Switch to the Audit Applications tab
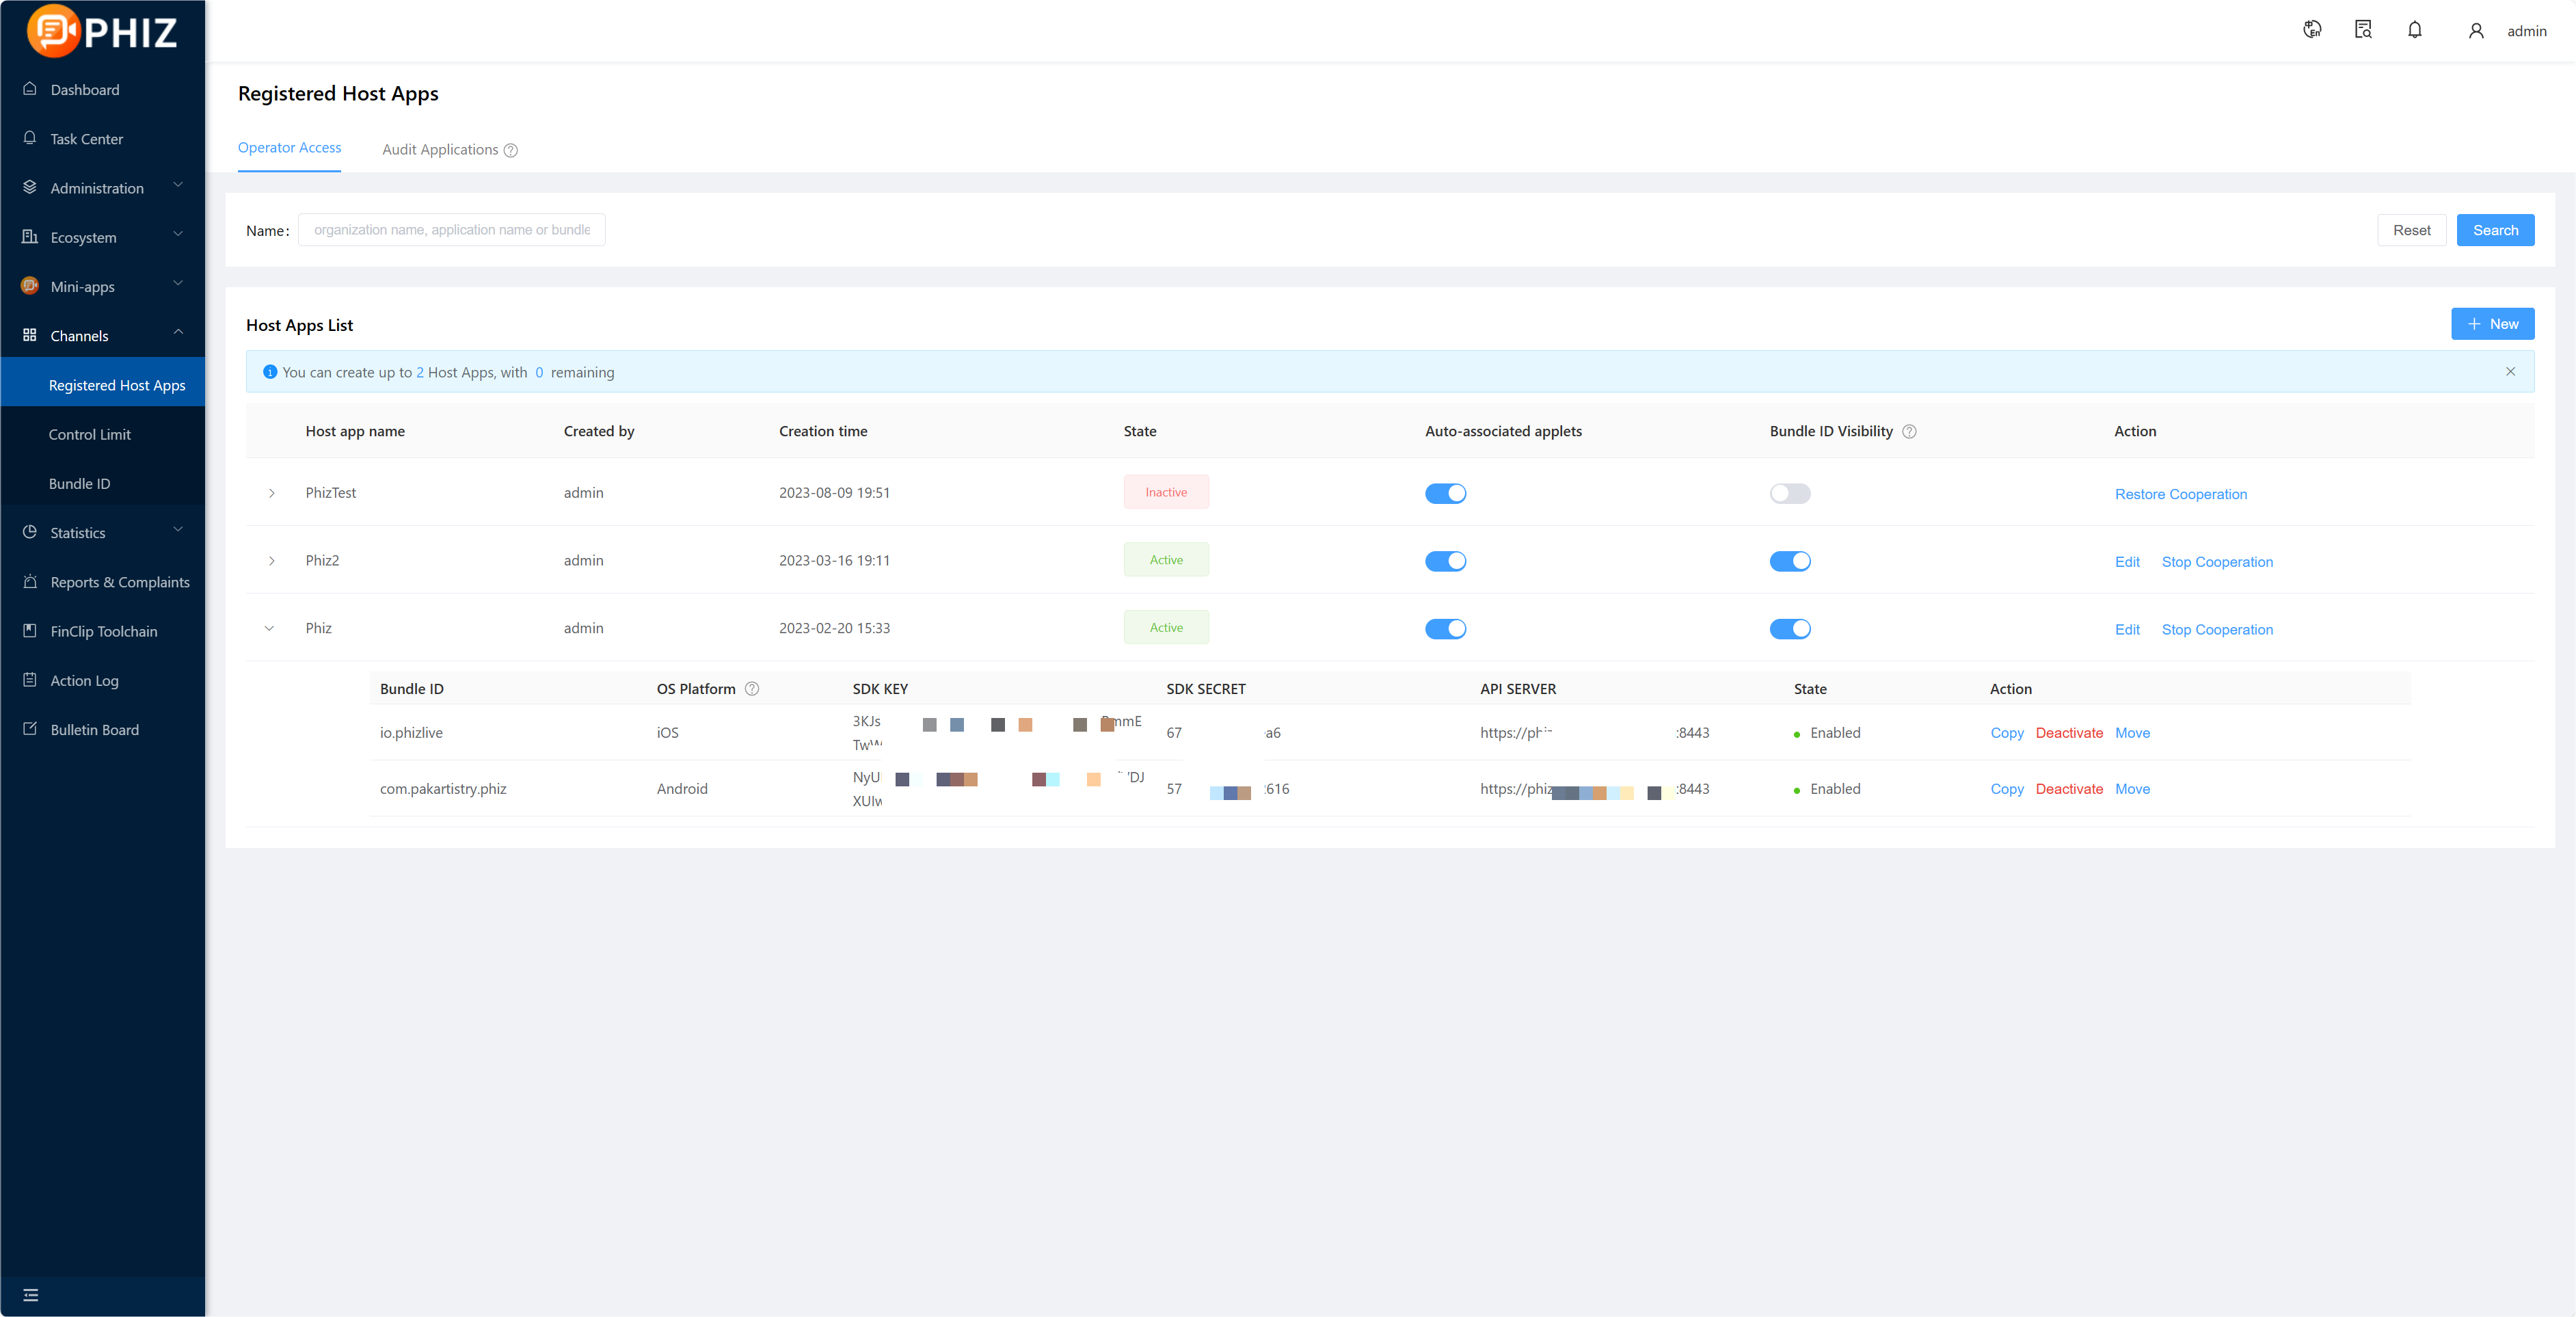2576x1317 pixels. click(440, 150)
